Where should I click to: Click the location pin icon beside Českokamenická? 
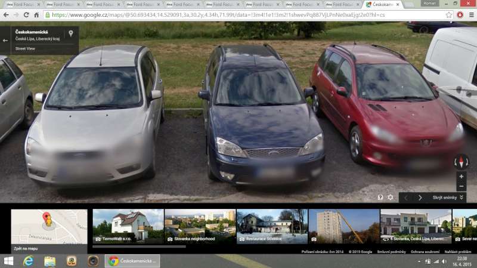pyautogui.click(x=71, y=34)
